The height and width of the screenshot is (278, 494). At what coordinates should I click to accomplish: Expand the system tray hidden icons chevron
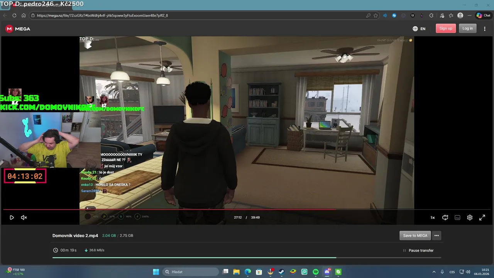tap(434, 272)
